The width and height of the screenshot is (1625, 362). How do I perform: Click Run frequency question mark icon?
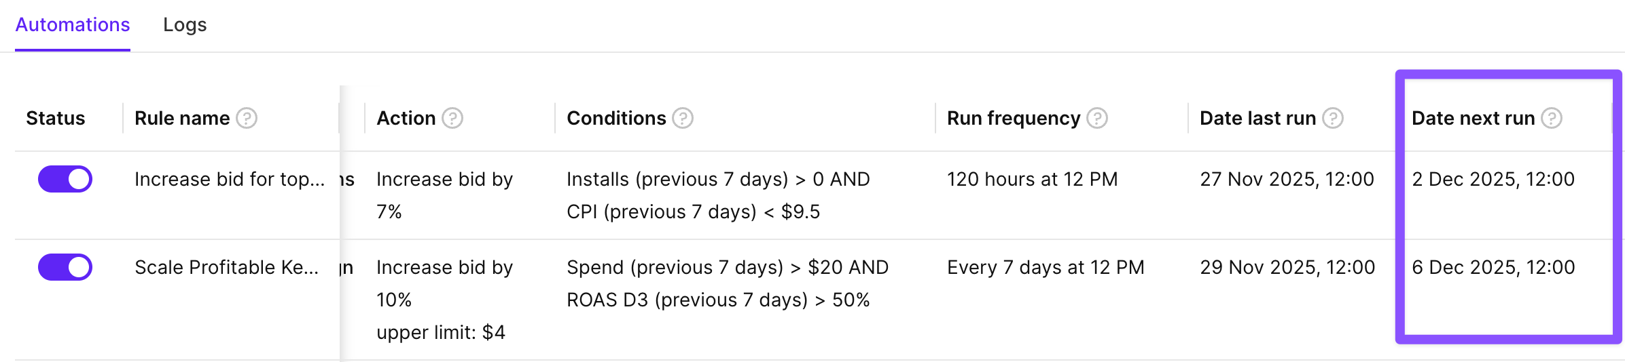(1097, 119)
